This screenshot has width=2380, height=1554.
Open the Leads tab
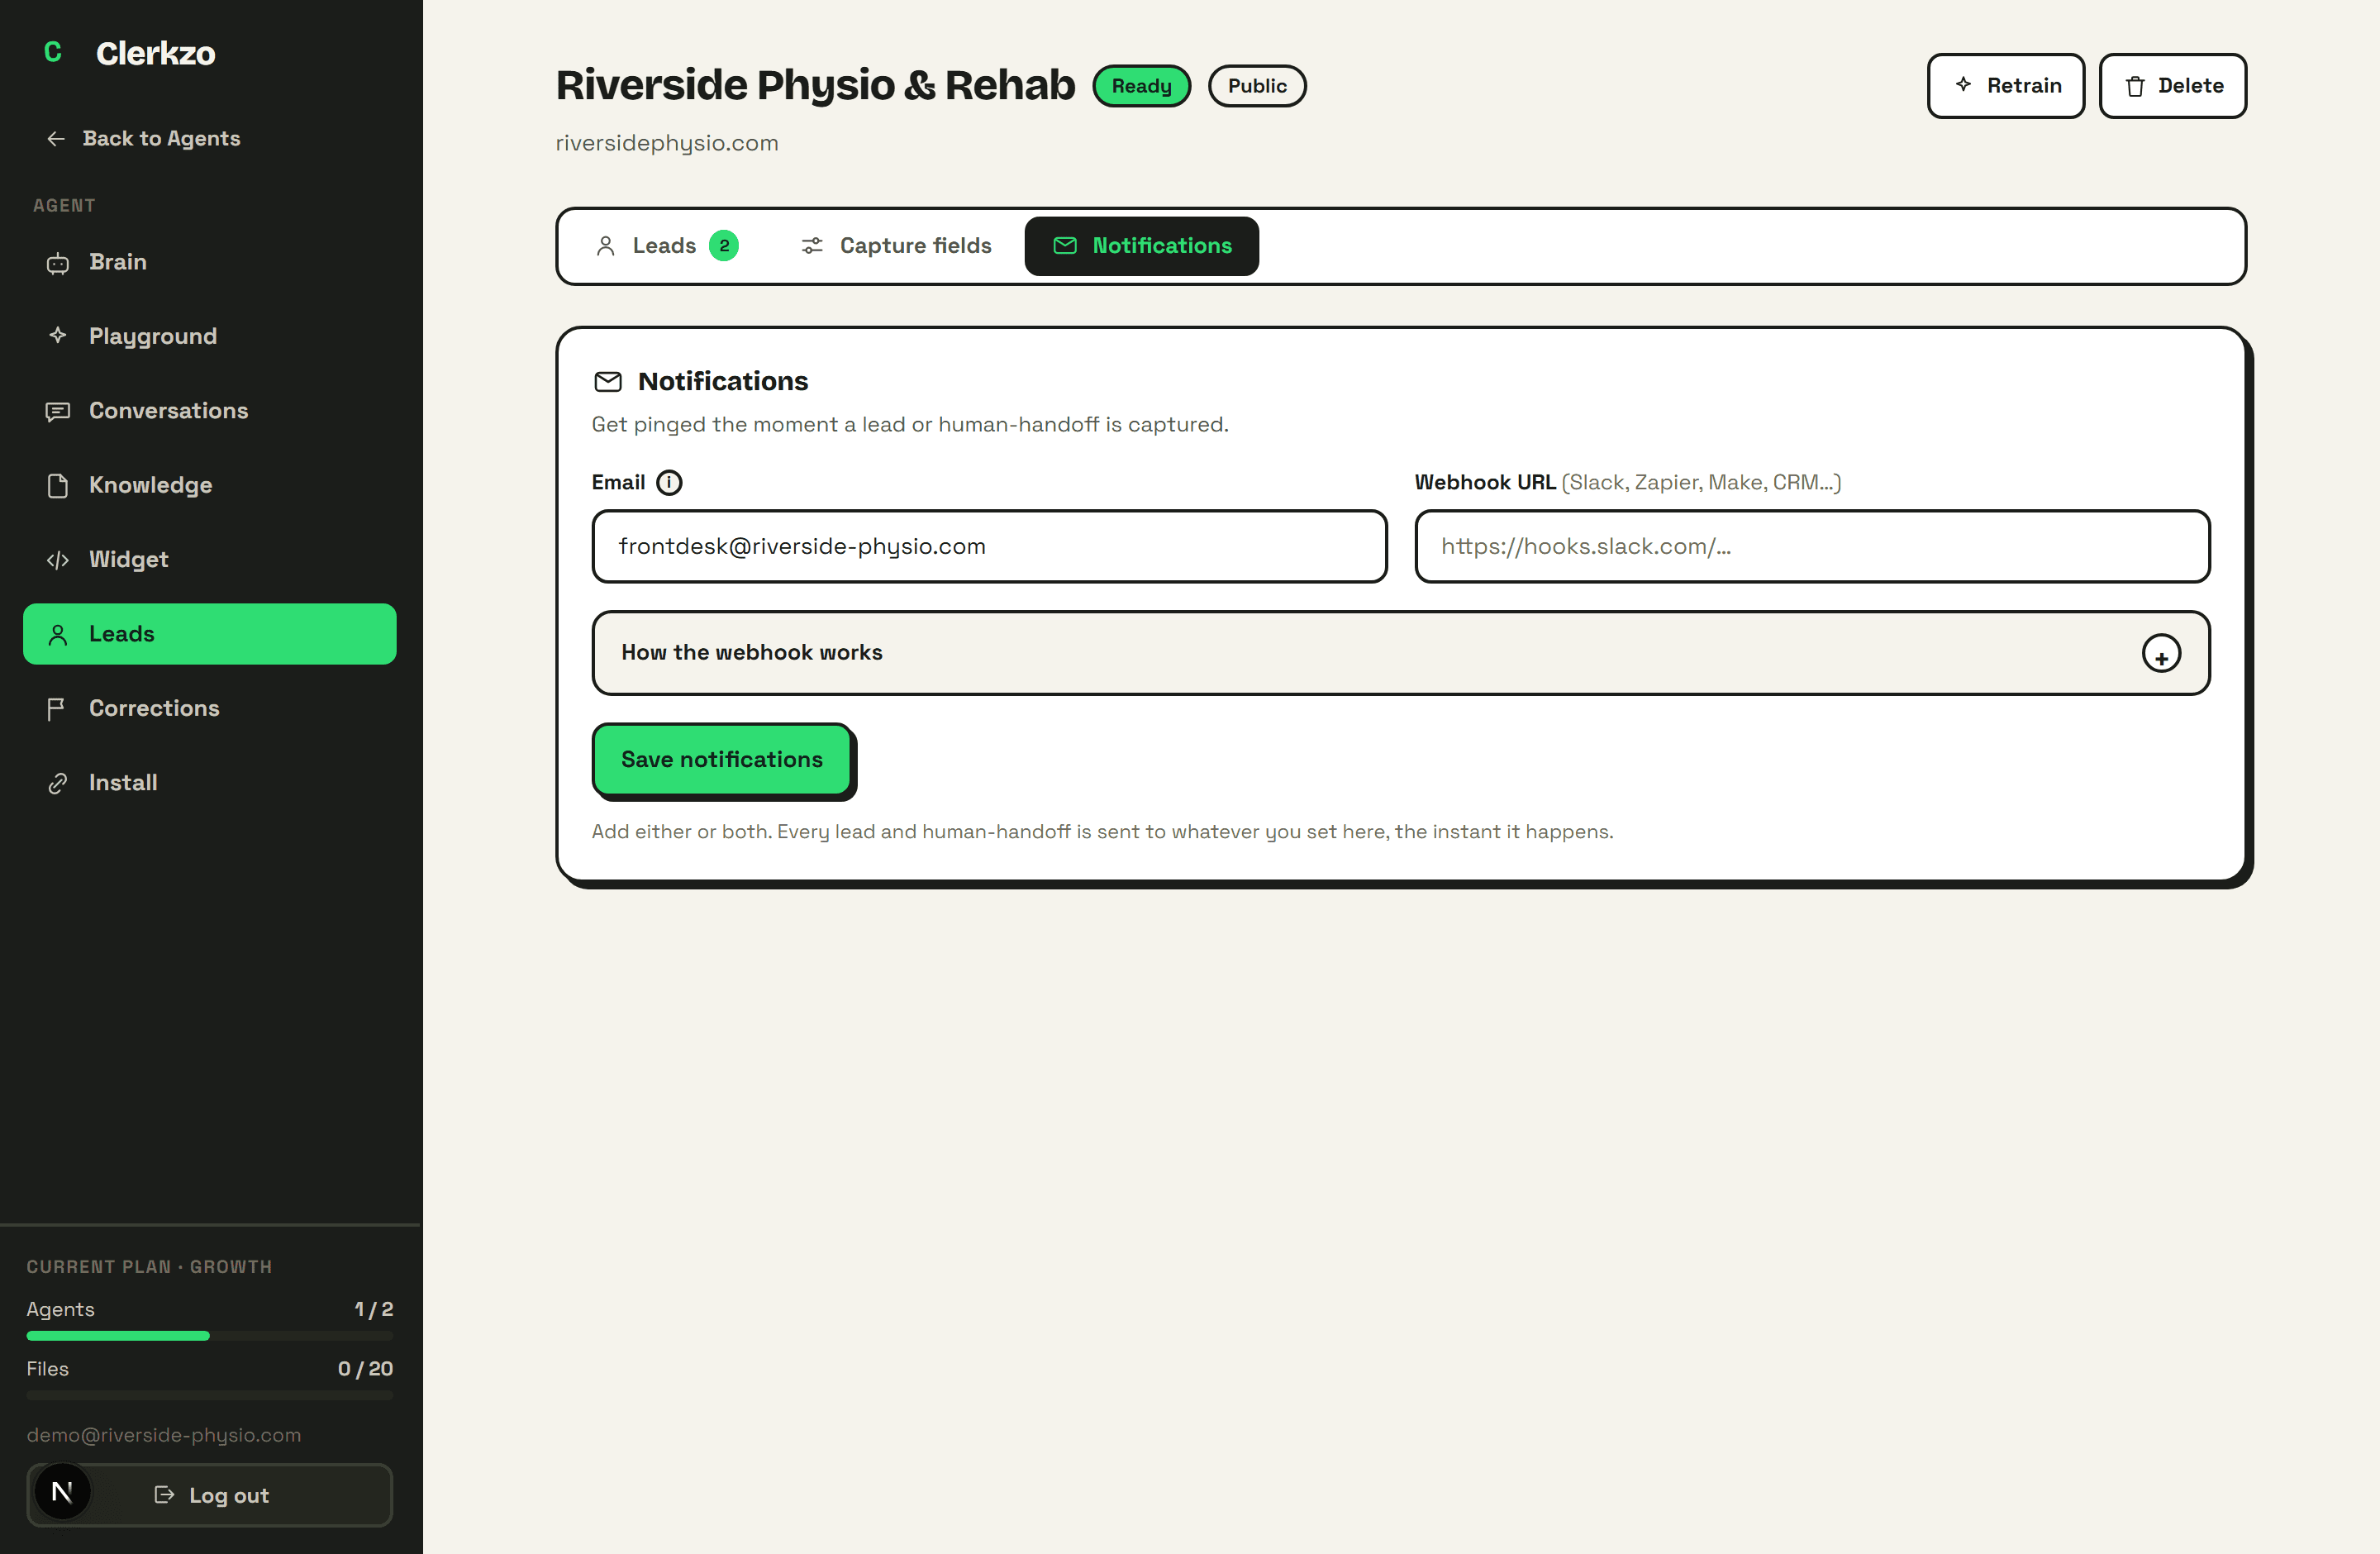(x=666, y=246)
